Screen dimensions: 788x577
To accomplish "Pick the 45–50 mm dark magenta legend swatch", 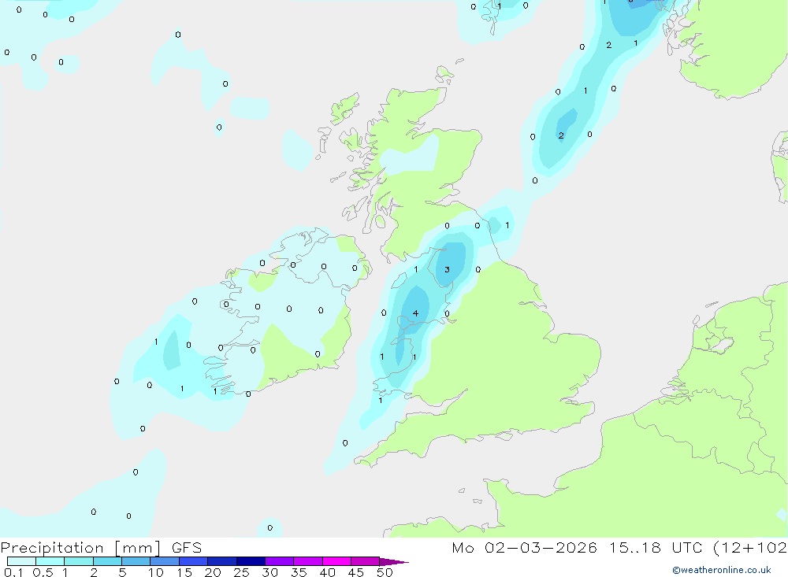I will point(365,561).
